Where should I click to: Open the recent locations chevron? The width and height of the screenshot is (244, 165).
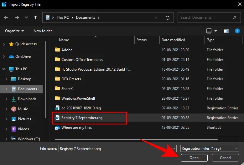pyautogui.click(x=26, y=17)
